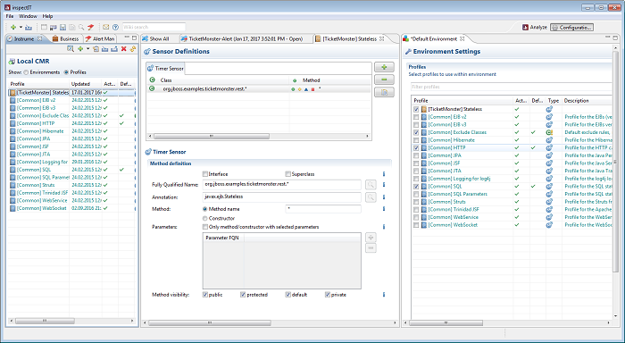Enable only method/constructor with selected parameters

tap(204, 227)
